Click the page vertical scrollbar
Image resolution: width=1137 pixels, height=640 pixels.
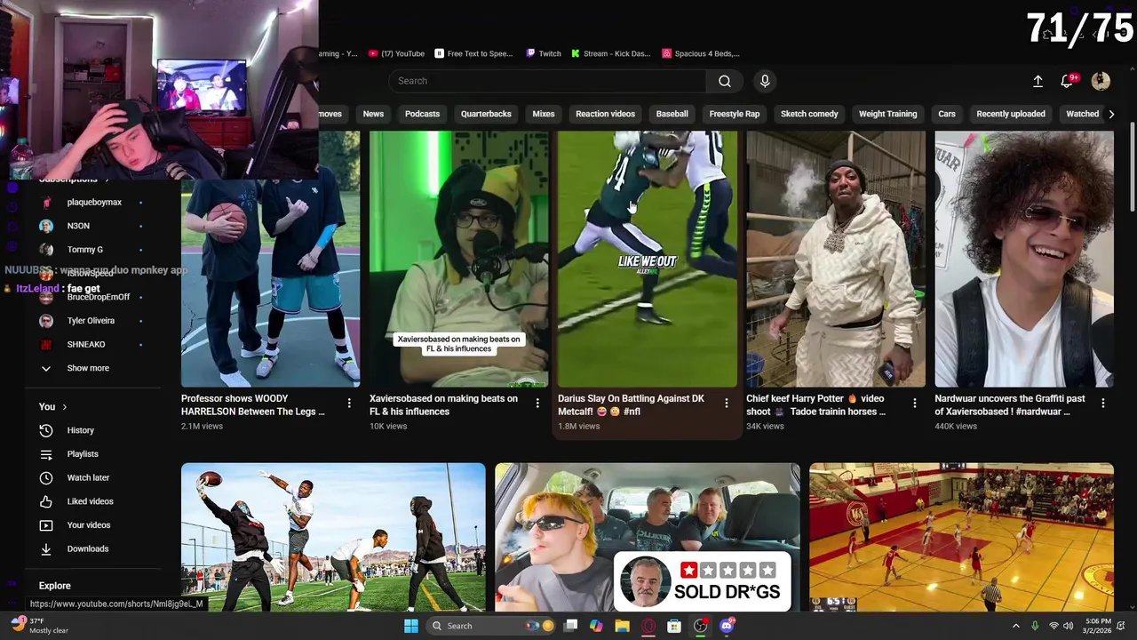point(1132,167)
